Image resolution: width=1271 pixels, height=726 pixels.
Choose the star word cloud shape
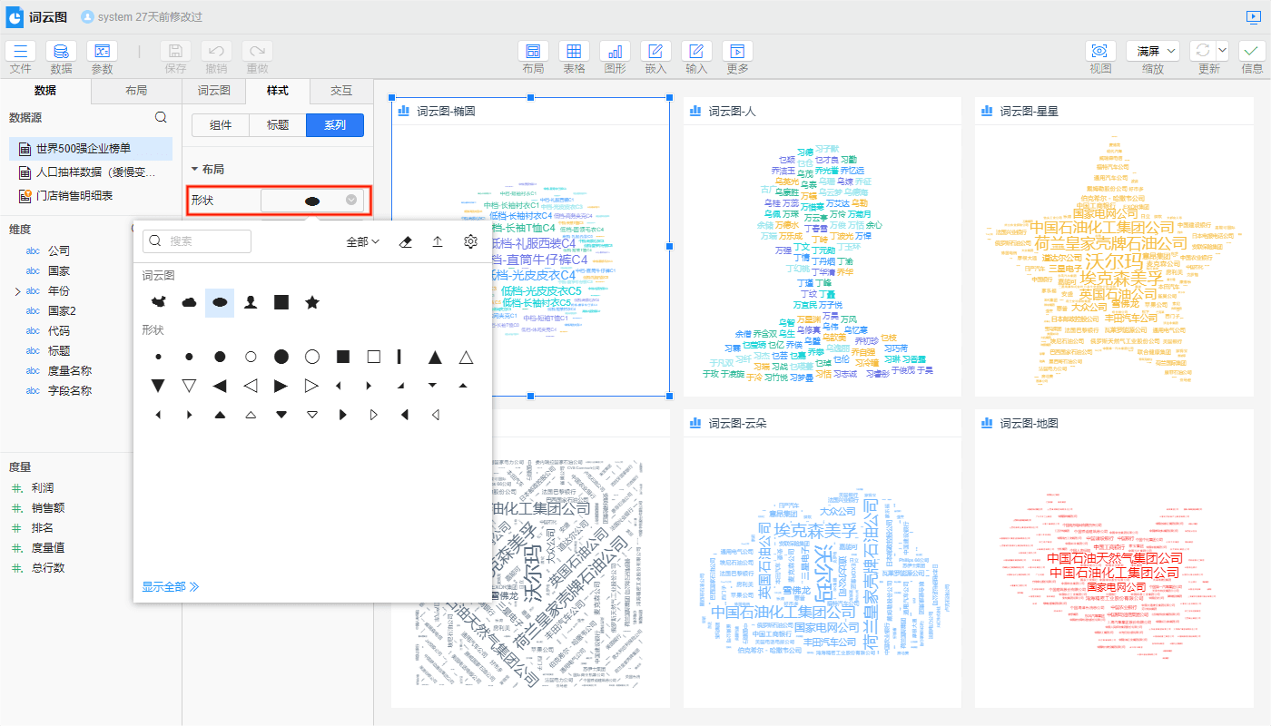[312, 302]
